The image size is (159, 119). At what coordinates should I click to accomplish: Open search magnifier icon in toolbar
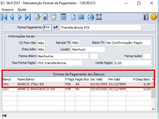pyautogui.click(x=81, y=17)
